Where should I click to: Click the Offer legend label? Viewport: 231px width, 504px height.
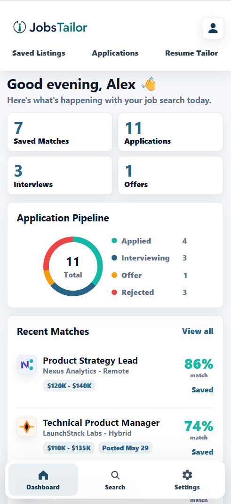coord(132,276)
